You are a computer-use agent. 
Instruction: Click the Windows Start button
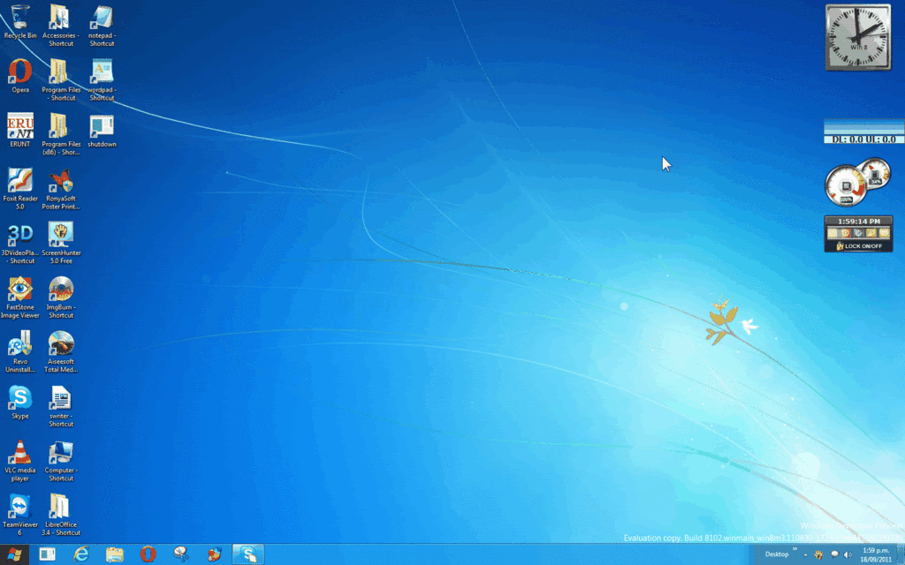coord(15,554)
